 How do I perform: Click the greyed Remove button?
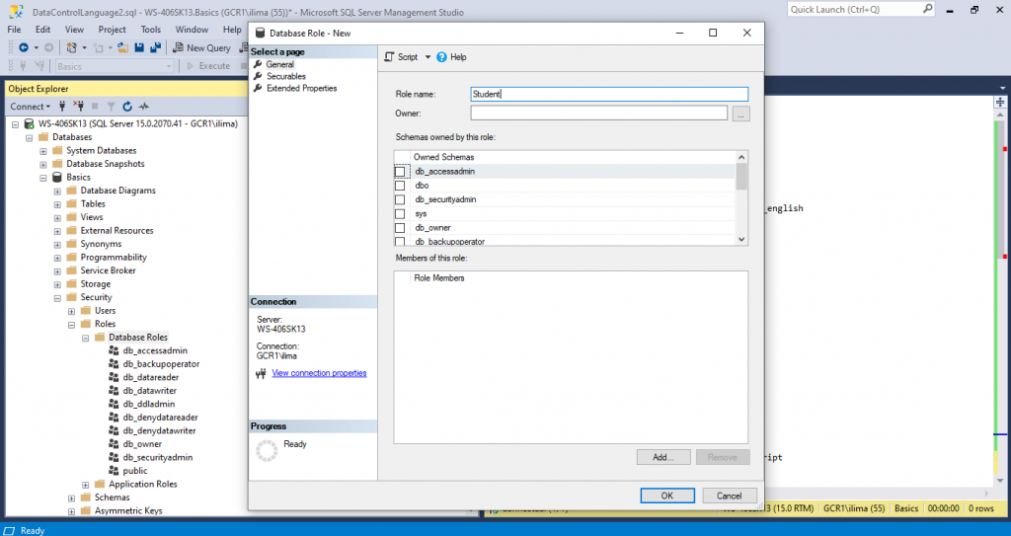pyautogui.click(x=723, y=457)
